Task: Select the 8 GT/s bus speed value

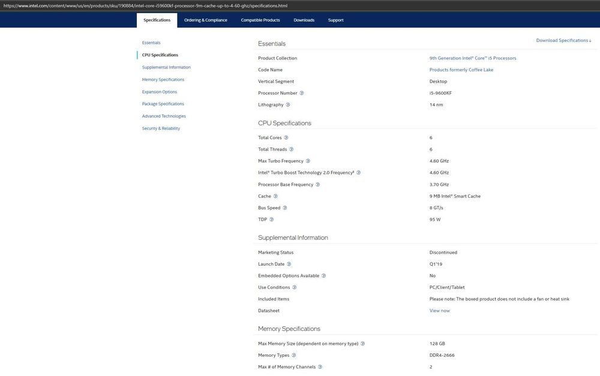Action: pos(436,207)
